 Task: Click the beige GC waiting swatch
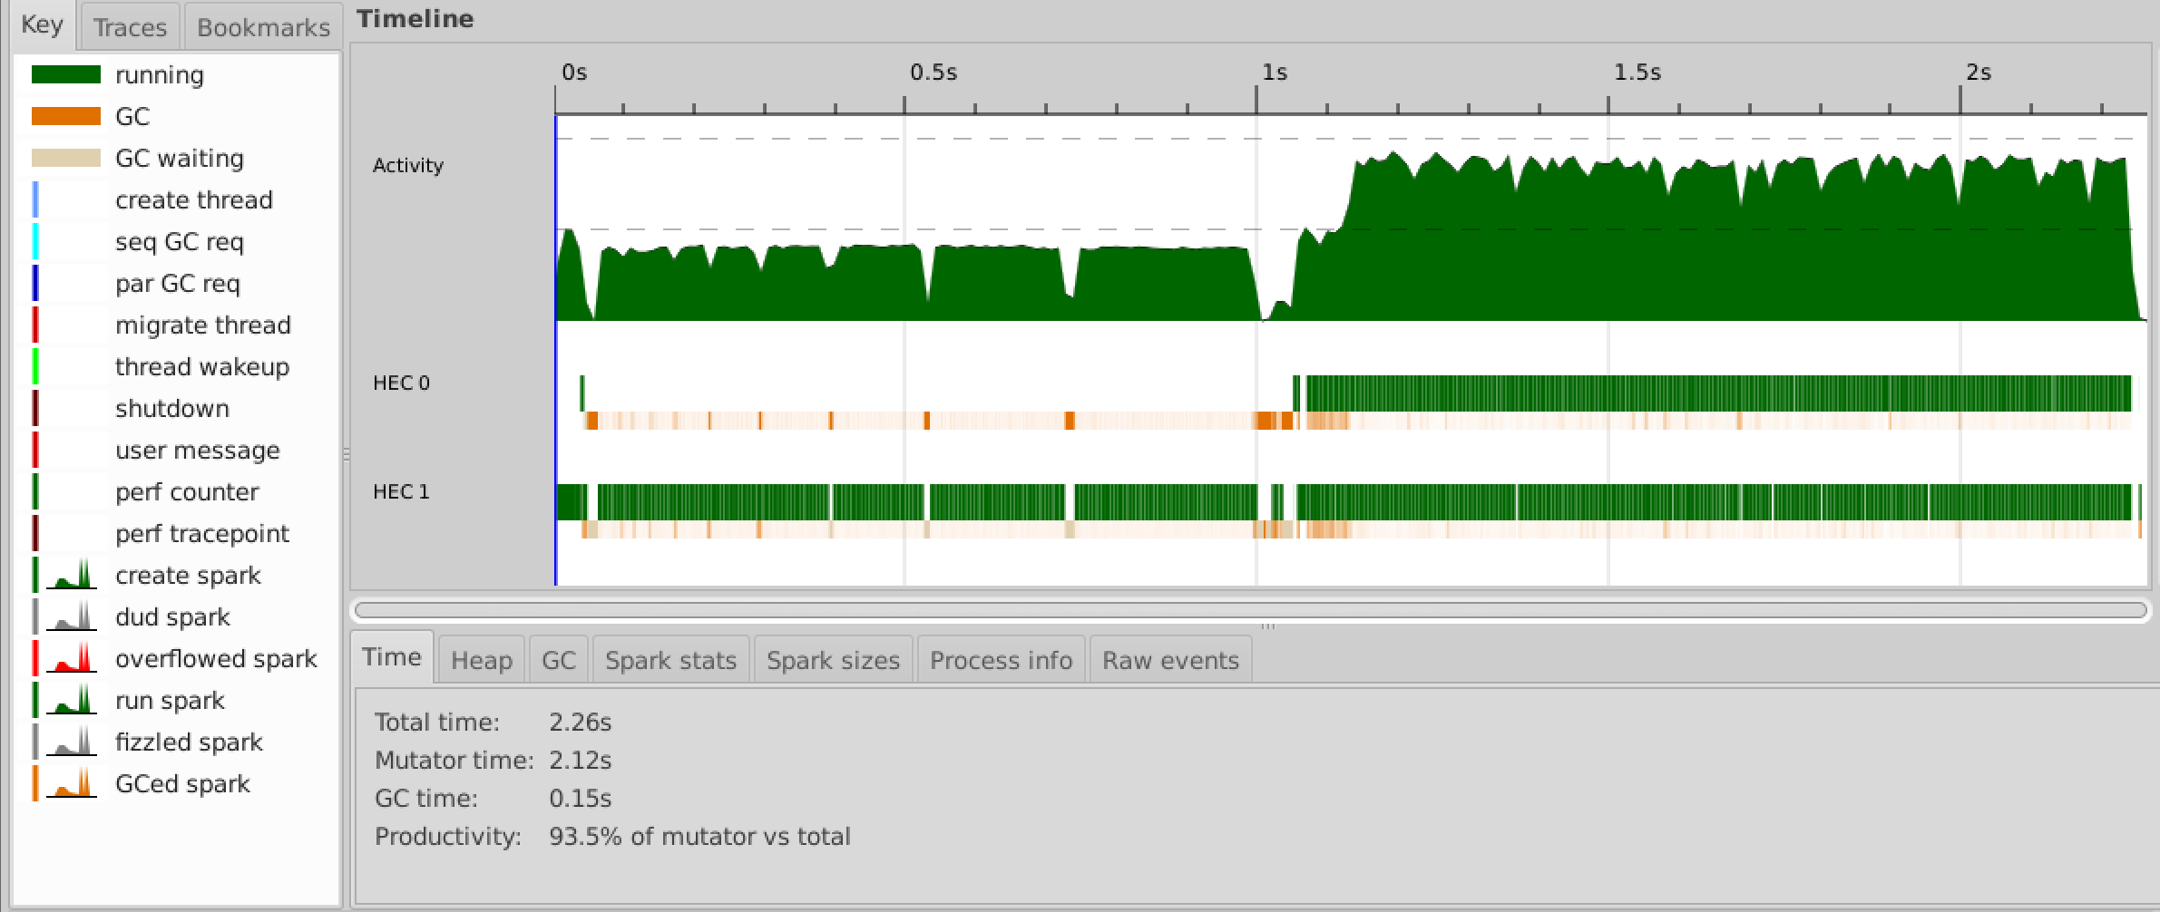pyautogui.click(x=65, y=159)
